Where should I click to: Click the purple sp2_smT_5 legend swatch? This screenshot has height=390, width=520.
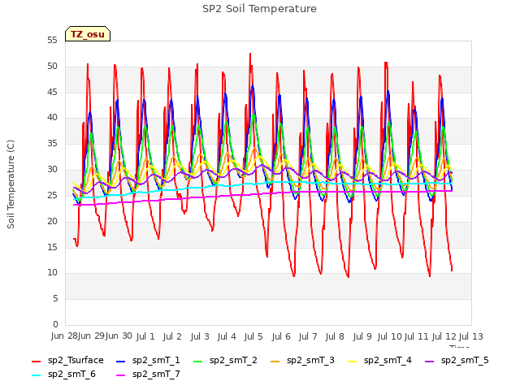tap(430, 362)
